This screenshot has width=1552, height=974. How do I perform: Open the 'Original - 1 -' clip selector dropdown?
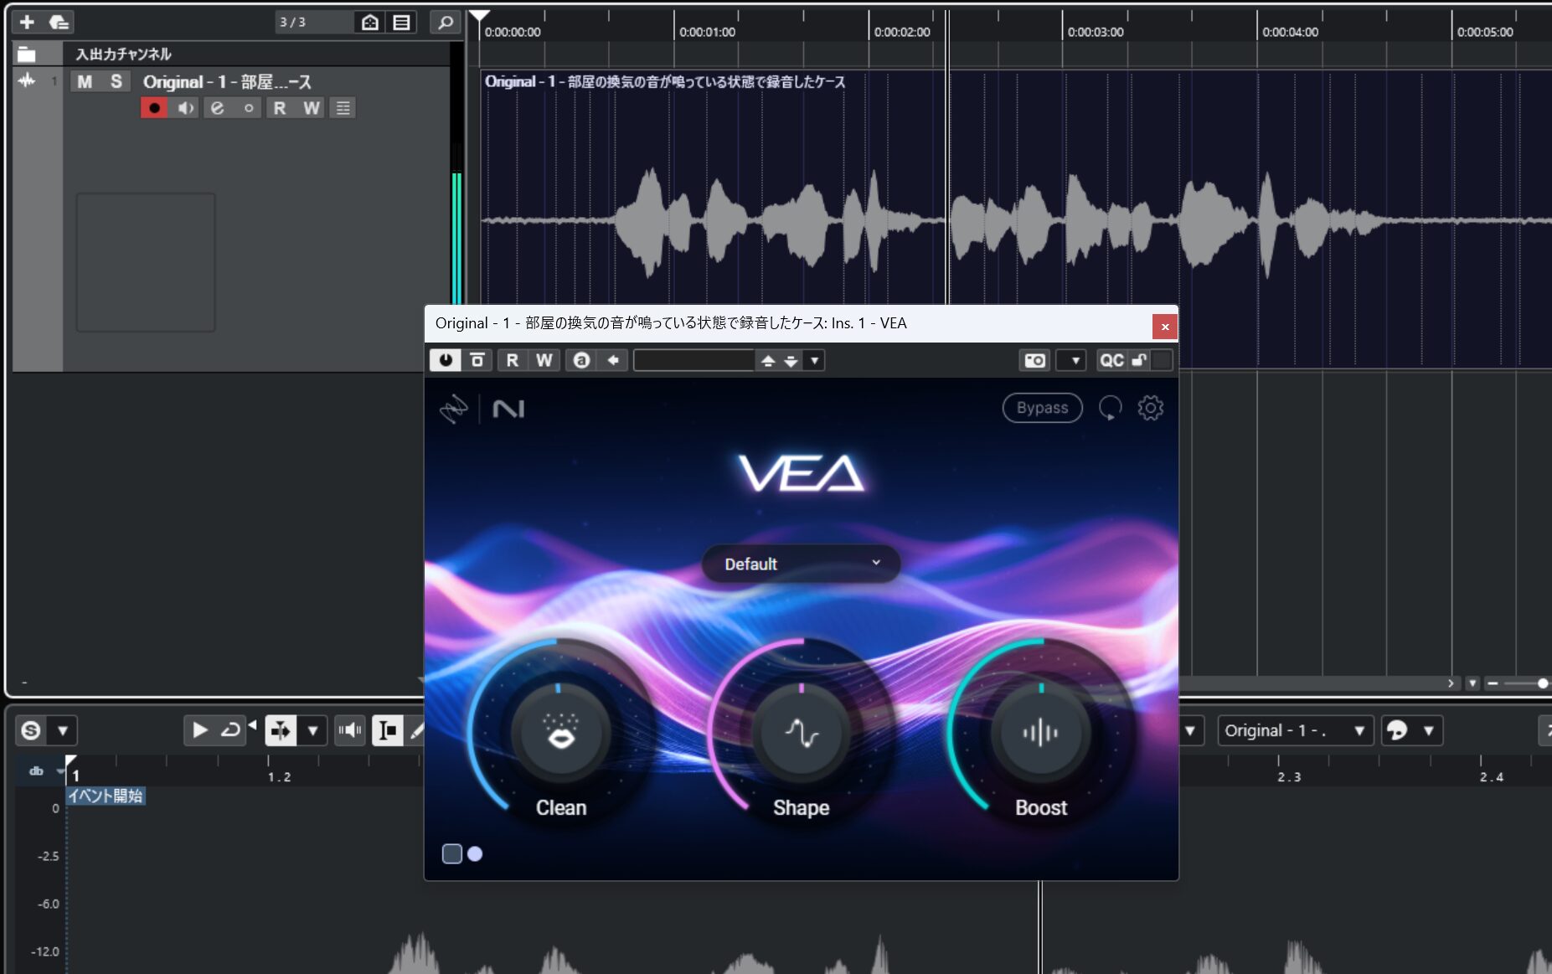pos(1295,730)
